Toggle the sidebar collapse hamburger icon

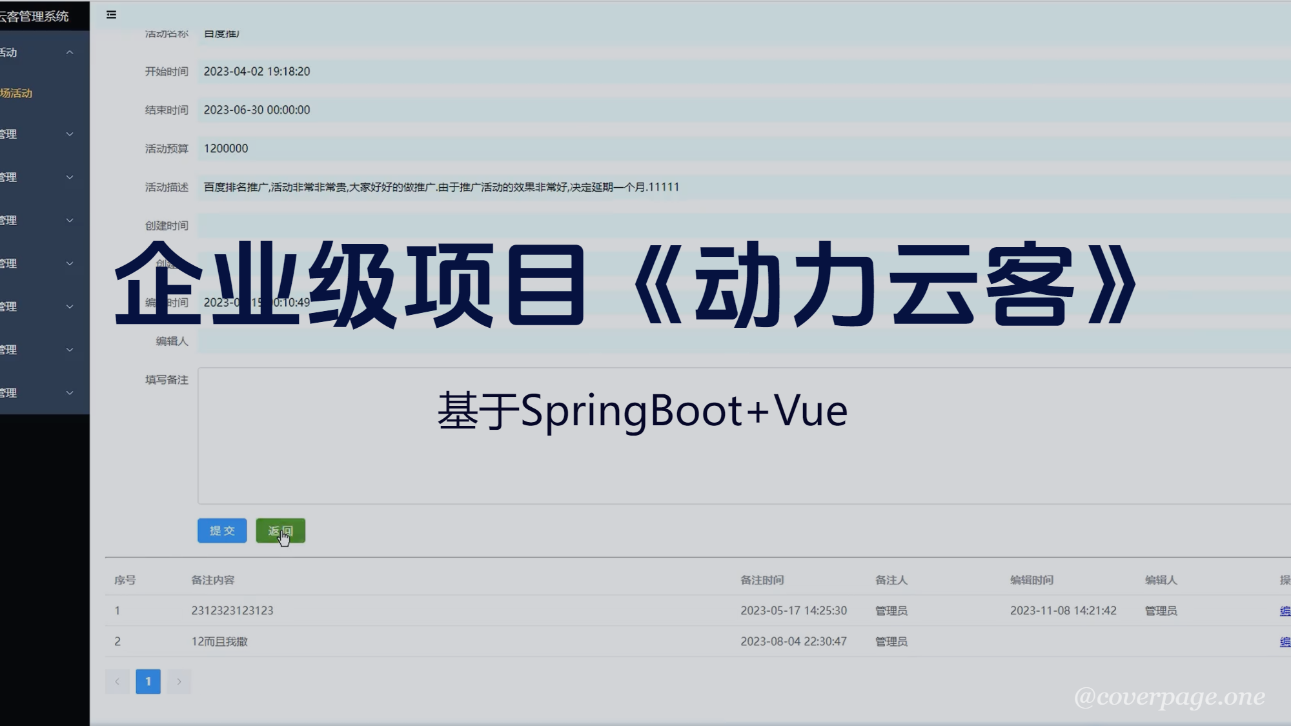111,14
